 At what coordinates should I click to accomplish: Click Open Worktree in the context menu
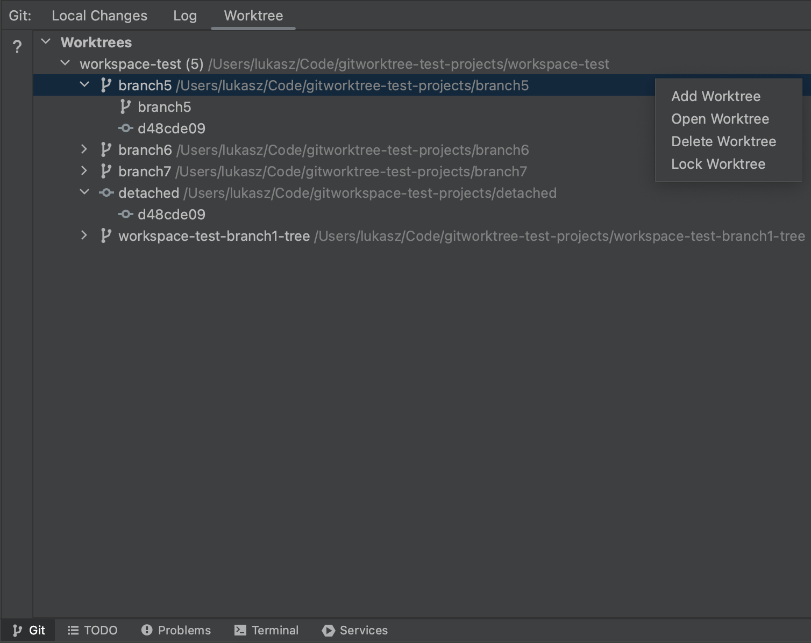coord(720,119)
